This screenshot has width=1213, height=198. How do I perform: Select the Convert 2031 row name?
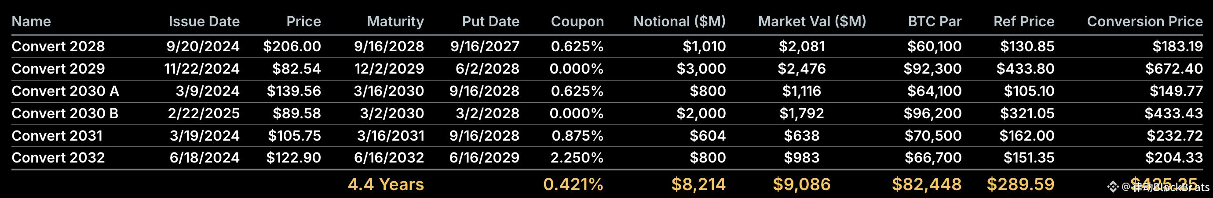click(x=57, y=136)
